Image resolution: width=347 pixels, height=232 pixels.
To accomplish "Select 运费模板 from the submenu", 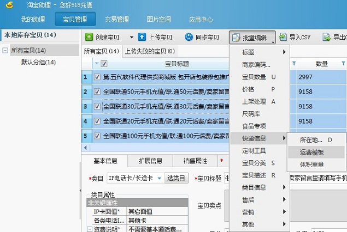I will (x=312, y=152).
